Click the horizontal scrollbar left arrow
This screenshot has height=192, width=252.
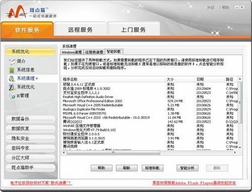(x=64, y=152)
